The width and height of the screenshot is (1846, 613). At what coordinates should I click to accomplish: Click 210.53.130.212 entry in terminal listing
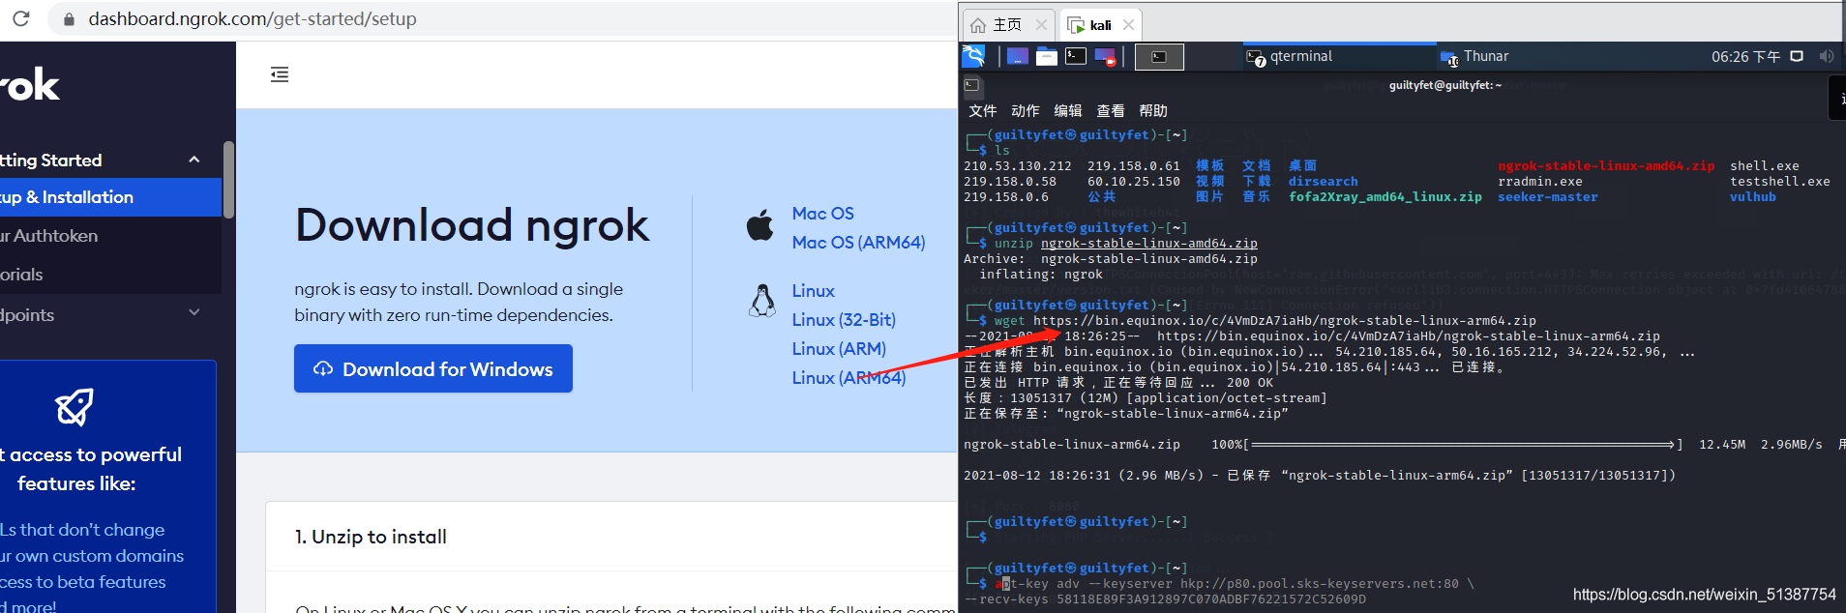point(1018,166)
